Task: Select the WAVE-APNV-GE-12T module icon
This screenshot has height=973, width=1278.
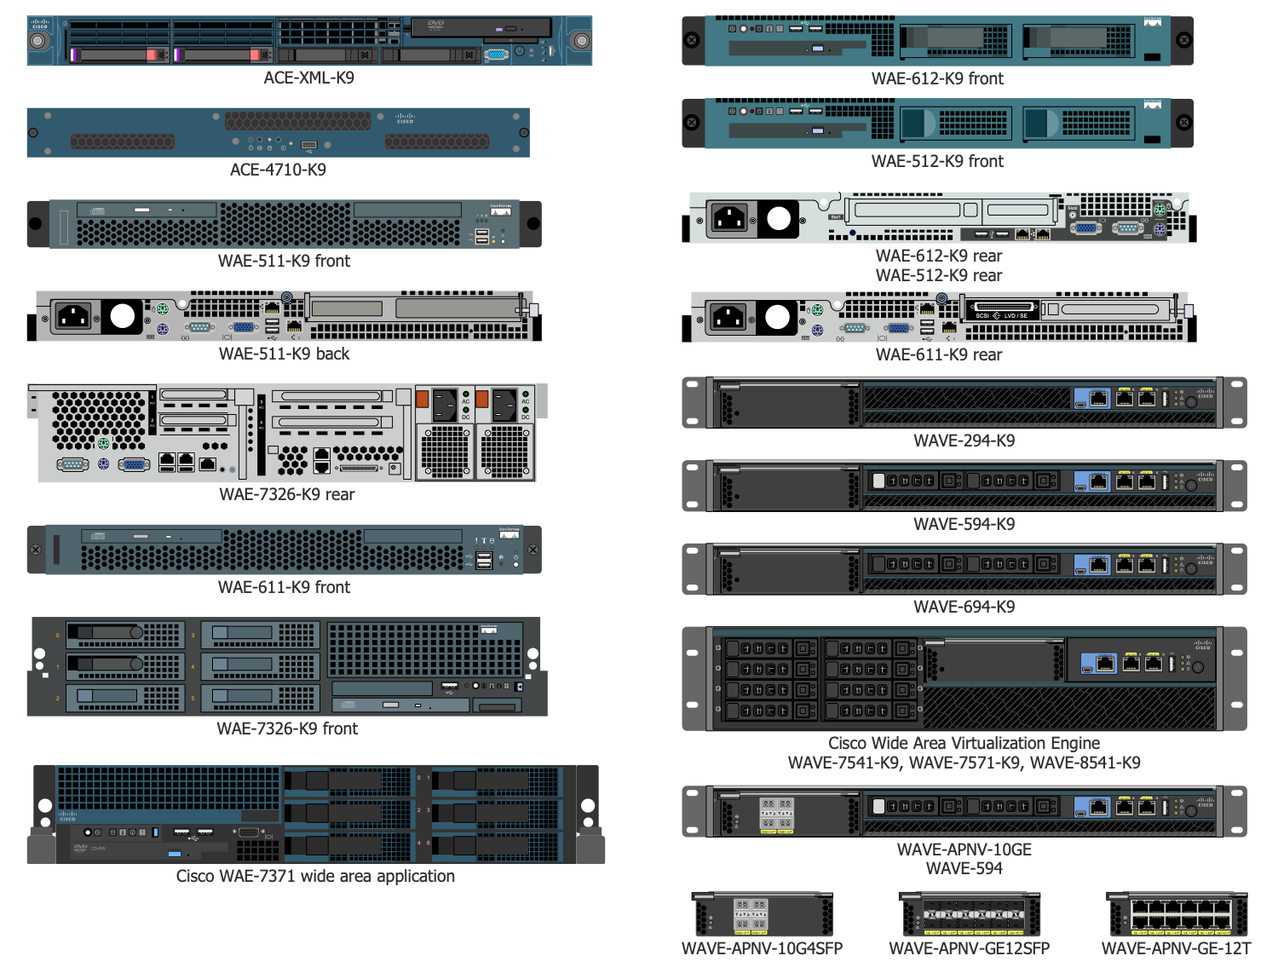Action: pos(1177,914)
